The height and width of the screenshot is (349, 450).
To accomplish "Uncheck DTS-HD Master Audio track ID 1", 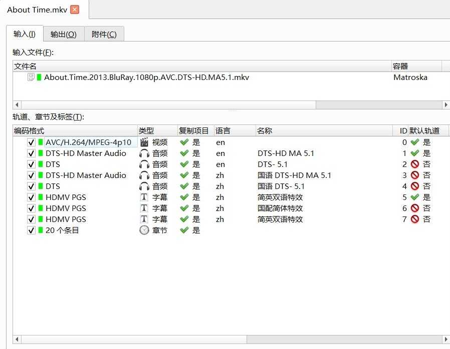I will tap(31, 153).
